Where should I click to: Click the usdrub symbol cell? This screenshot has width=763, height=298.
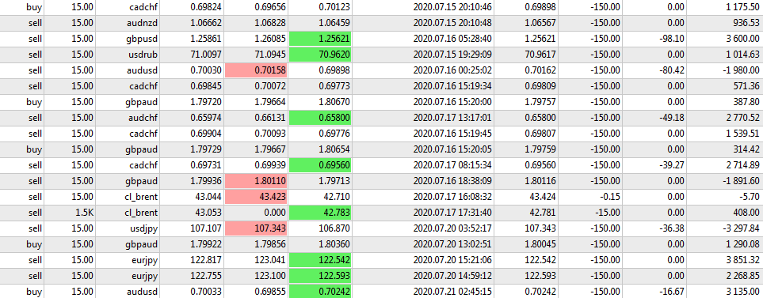tap(143, 55)
